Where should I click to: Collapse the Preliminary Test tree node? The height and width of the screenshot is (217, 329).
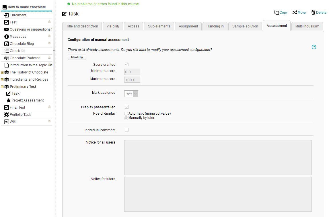pos(2,87)
